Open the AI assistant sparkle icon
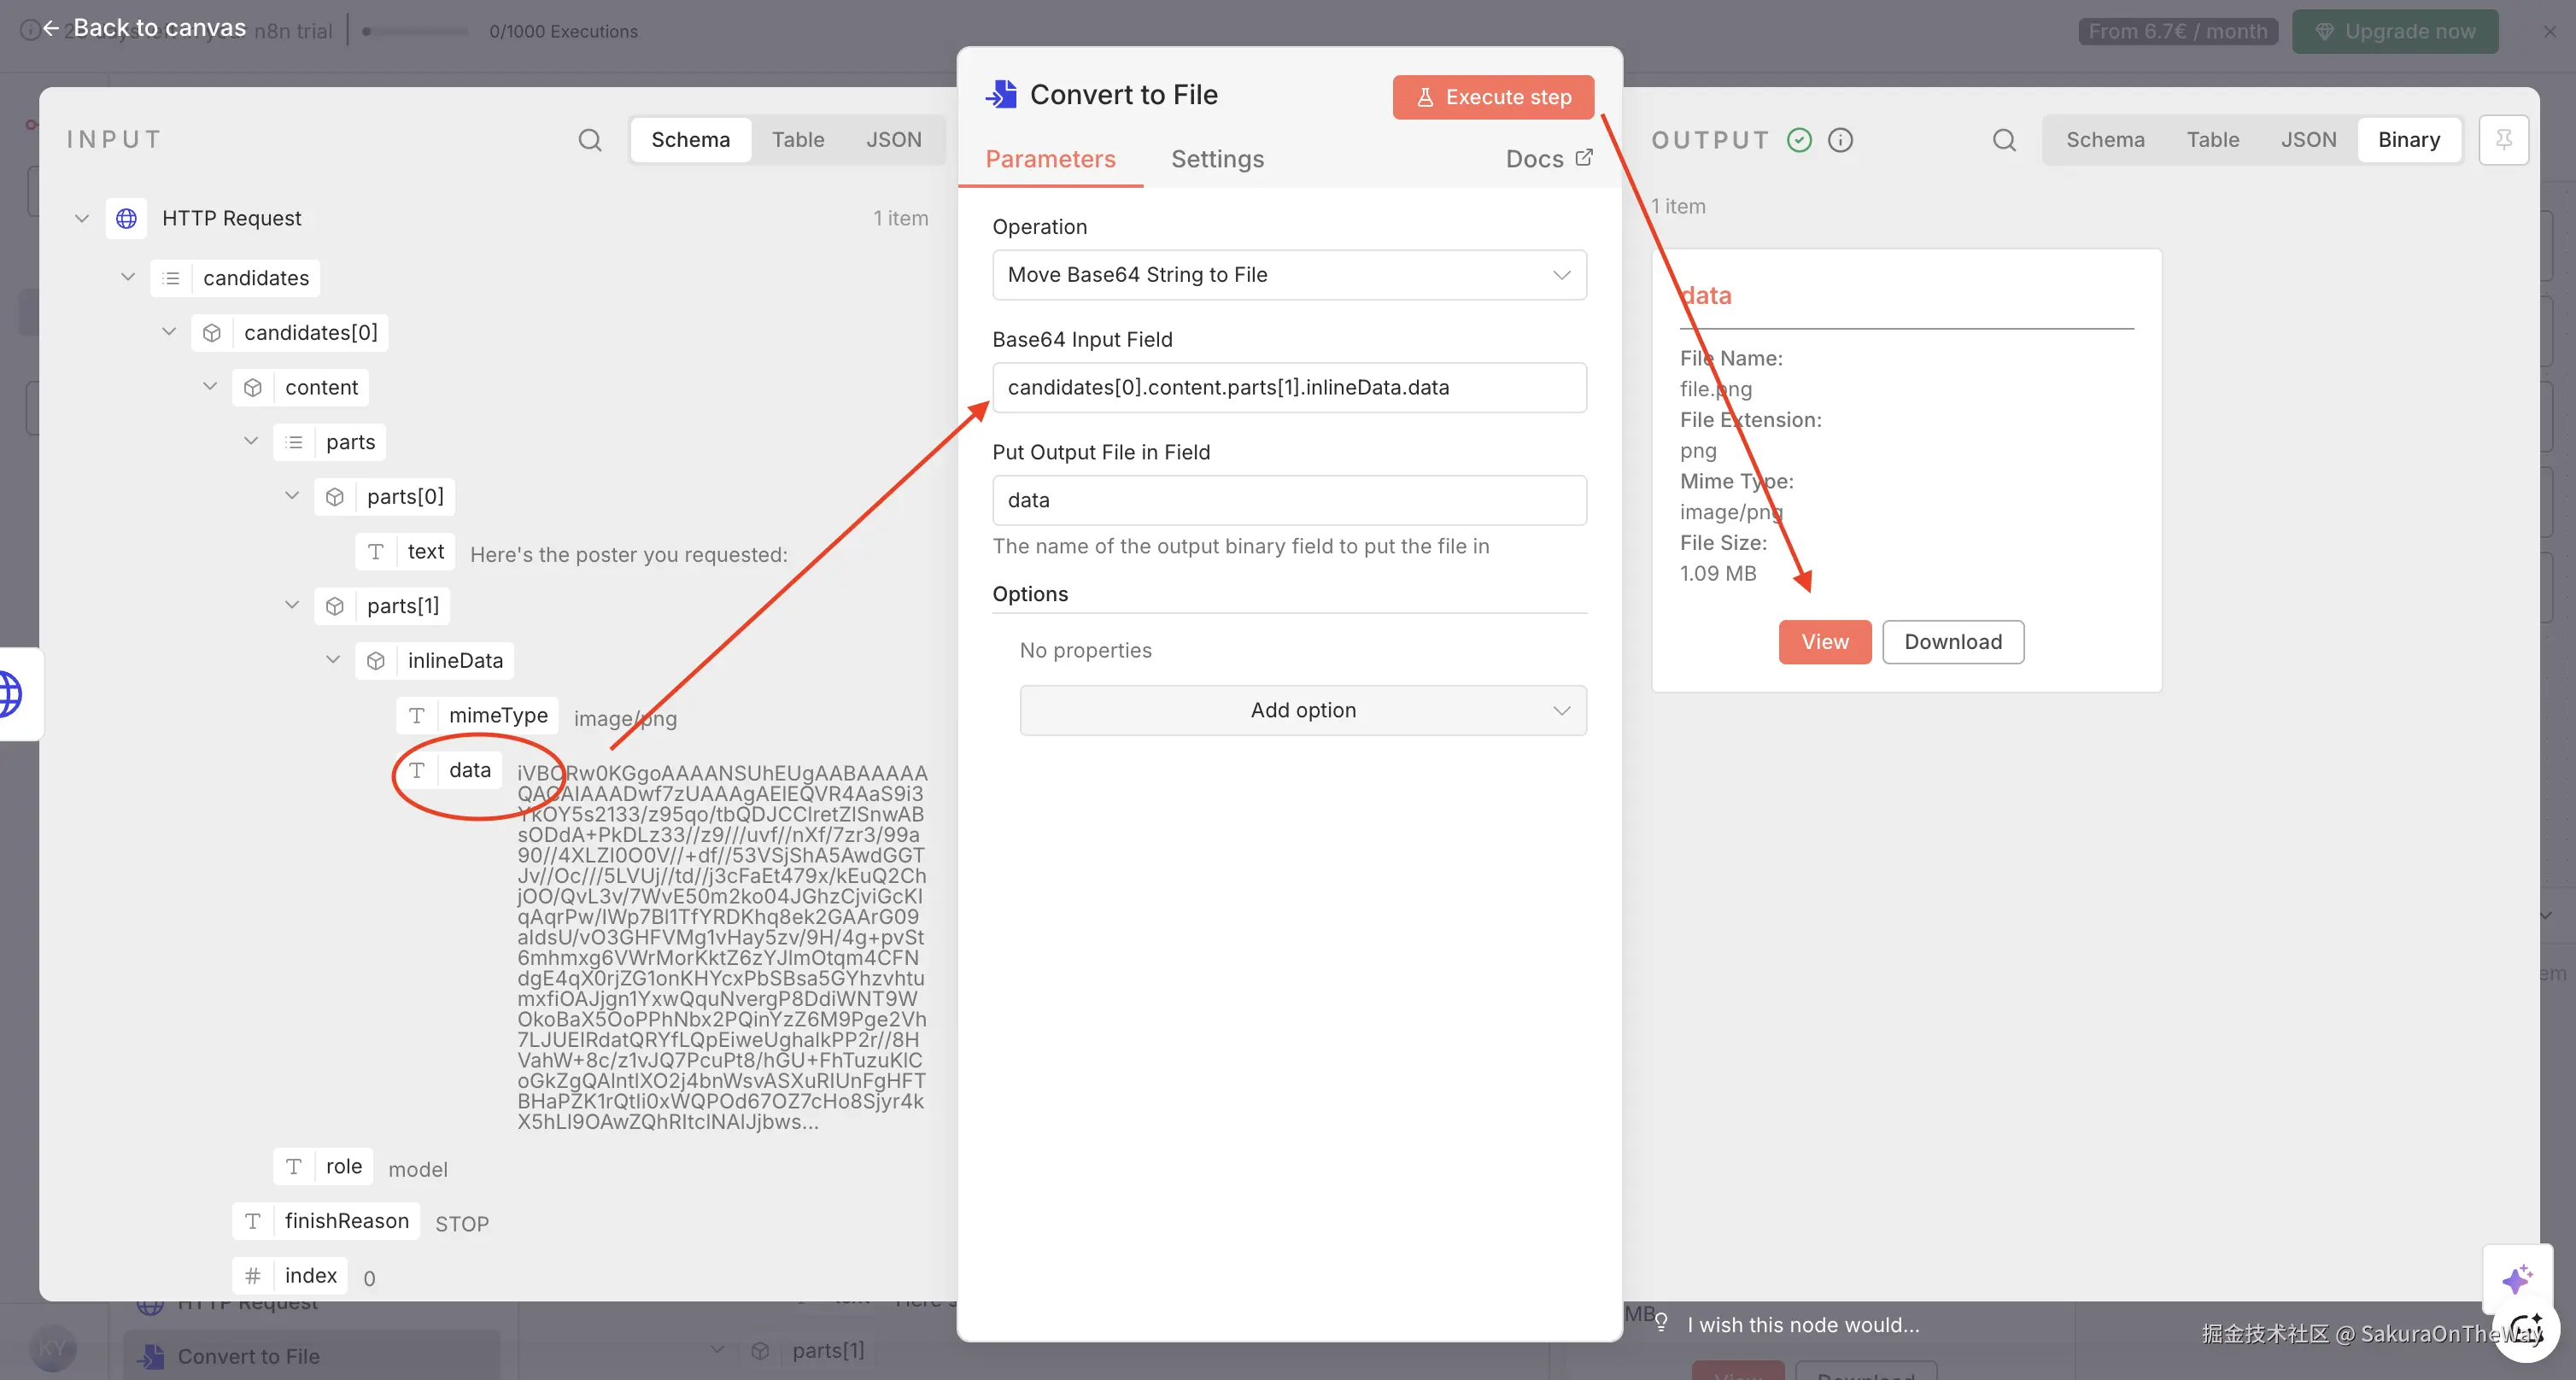The height and width of the screenshot is (1380, 2576). [2516, 1279]
